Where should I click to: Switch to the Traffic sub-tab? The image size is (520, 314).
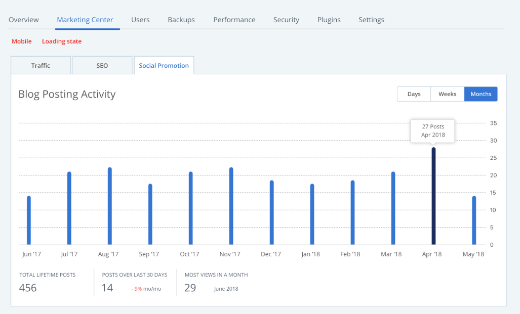[x=41, y=65]
